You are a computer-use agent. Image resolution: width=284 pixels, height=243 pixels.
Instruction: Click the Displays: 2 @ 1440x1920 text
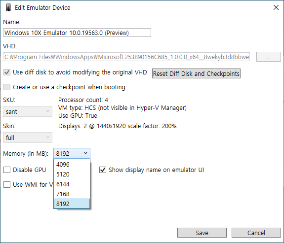(x=118, y=126)
